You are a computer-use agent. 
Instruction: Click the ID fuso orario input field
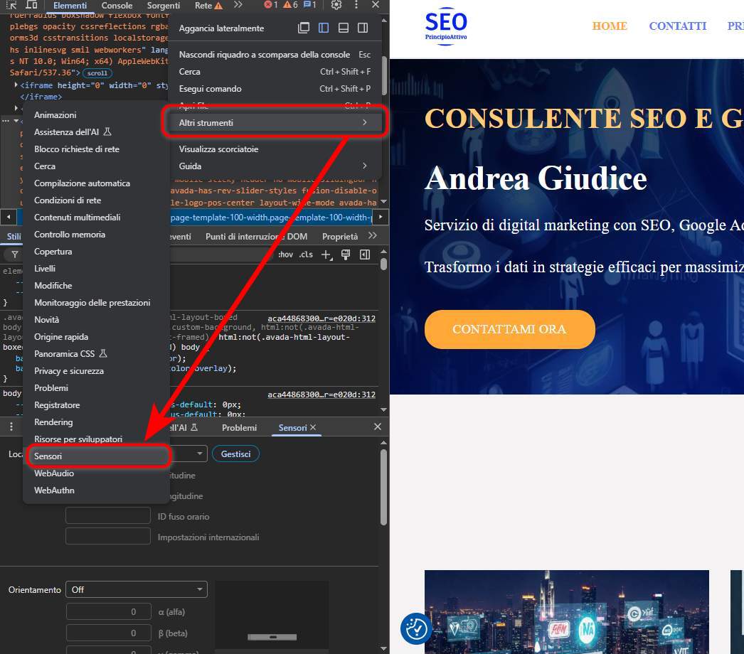pos(108,516)
